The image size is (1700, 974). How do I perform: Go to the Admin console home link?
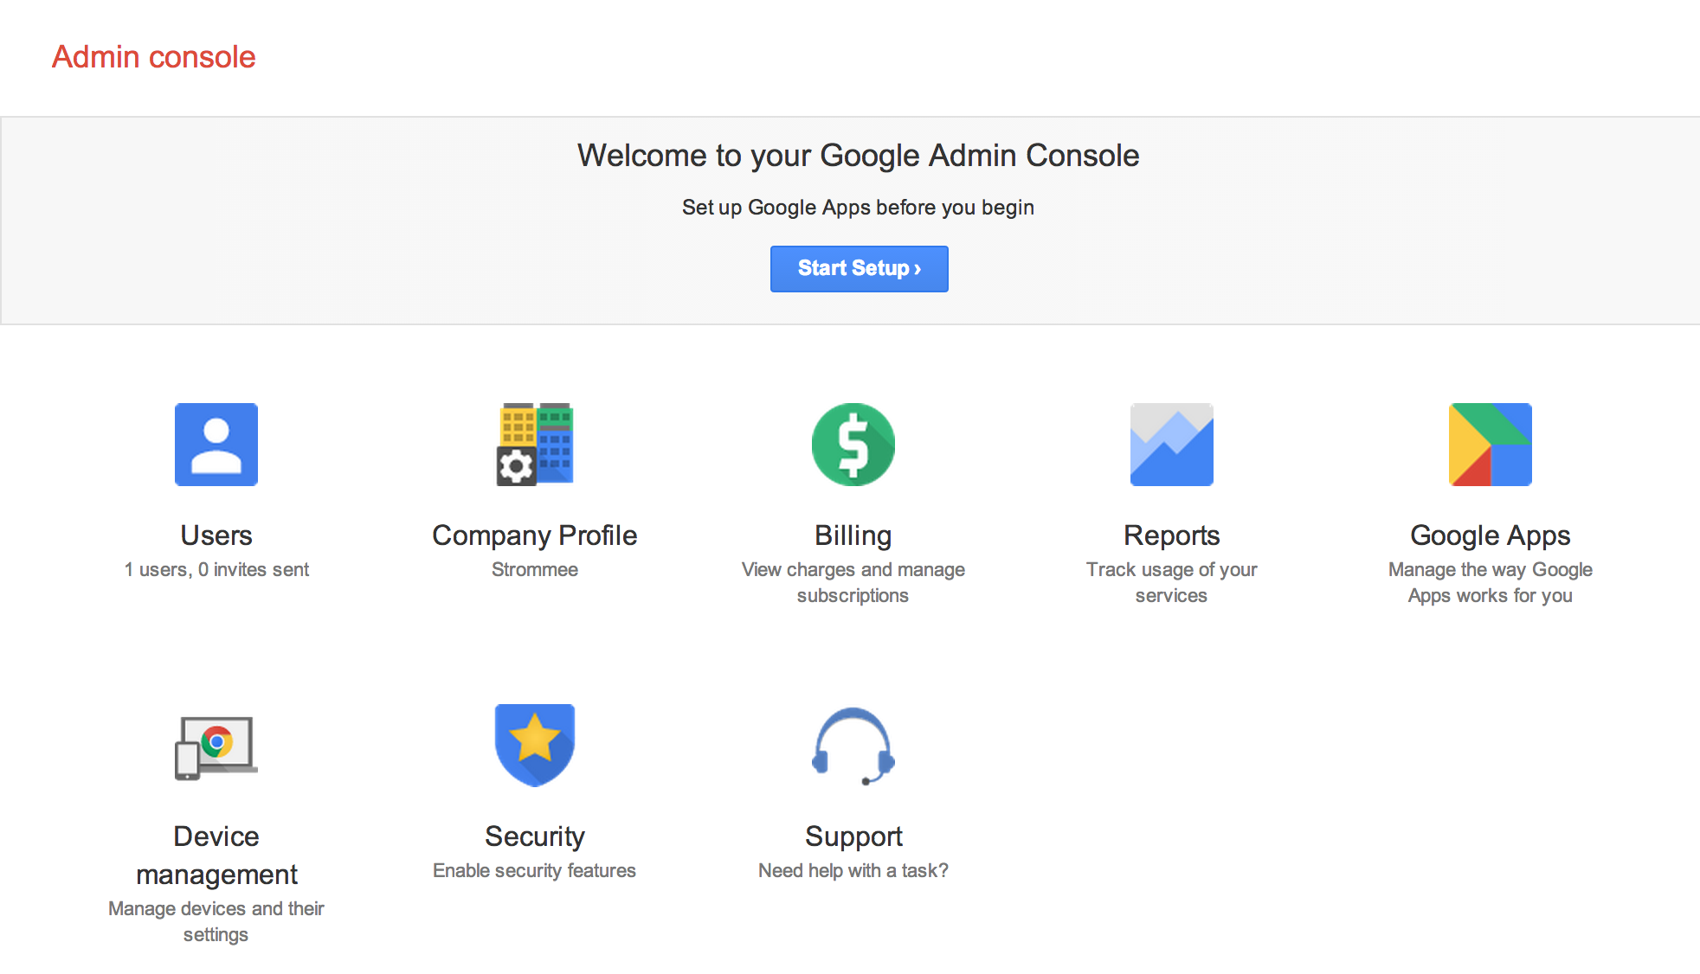(154, 57)
